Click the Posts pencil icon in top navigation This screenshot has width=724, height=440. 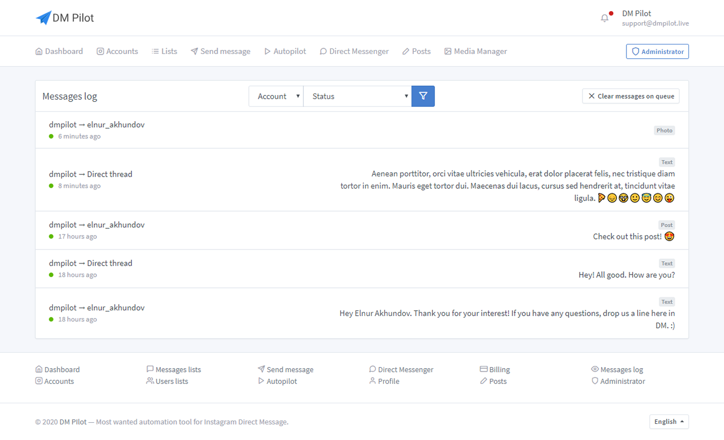pos(406,51)
